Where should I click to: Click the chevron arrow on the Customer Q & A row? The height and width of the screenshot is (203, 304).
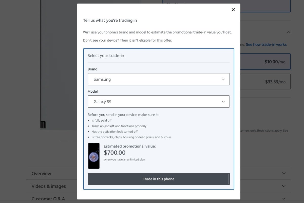point(284,199)
